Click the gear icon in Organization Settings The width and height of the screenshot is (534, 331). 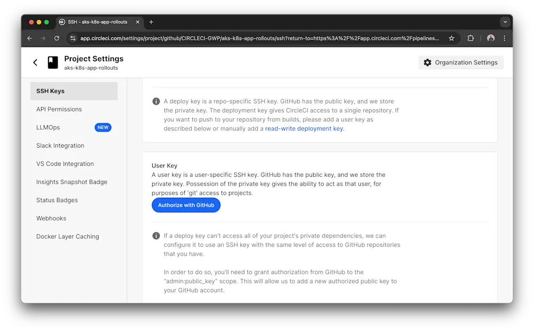point(428,62)
